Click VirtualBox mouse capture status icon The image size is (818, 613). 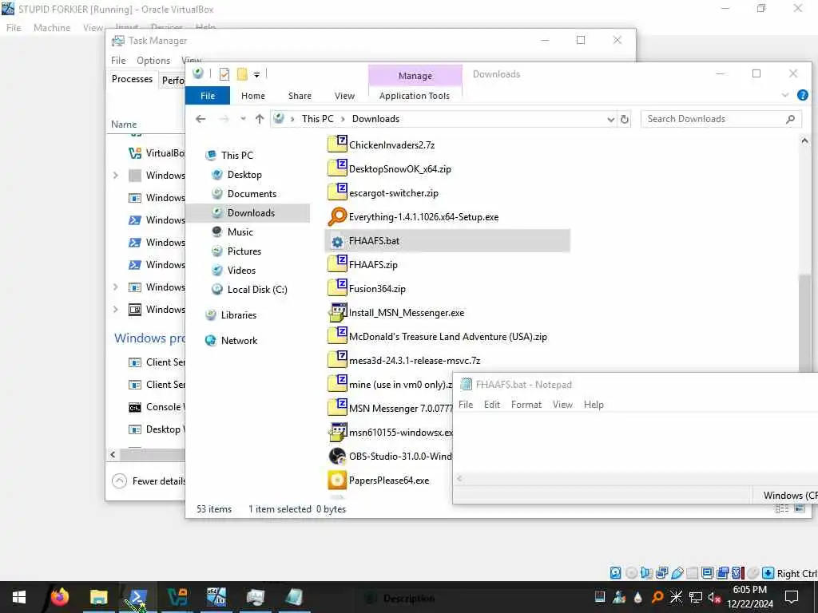tap(752, 573)
